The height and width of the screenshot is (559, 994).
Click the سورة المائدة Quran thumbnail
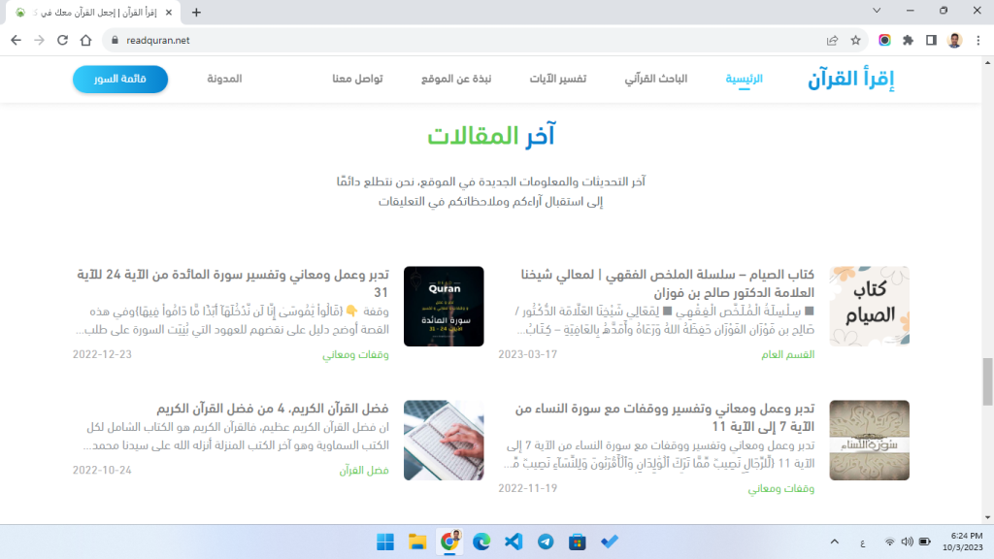444,306
